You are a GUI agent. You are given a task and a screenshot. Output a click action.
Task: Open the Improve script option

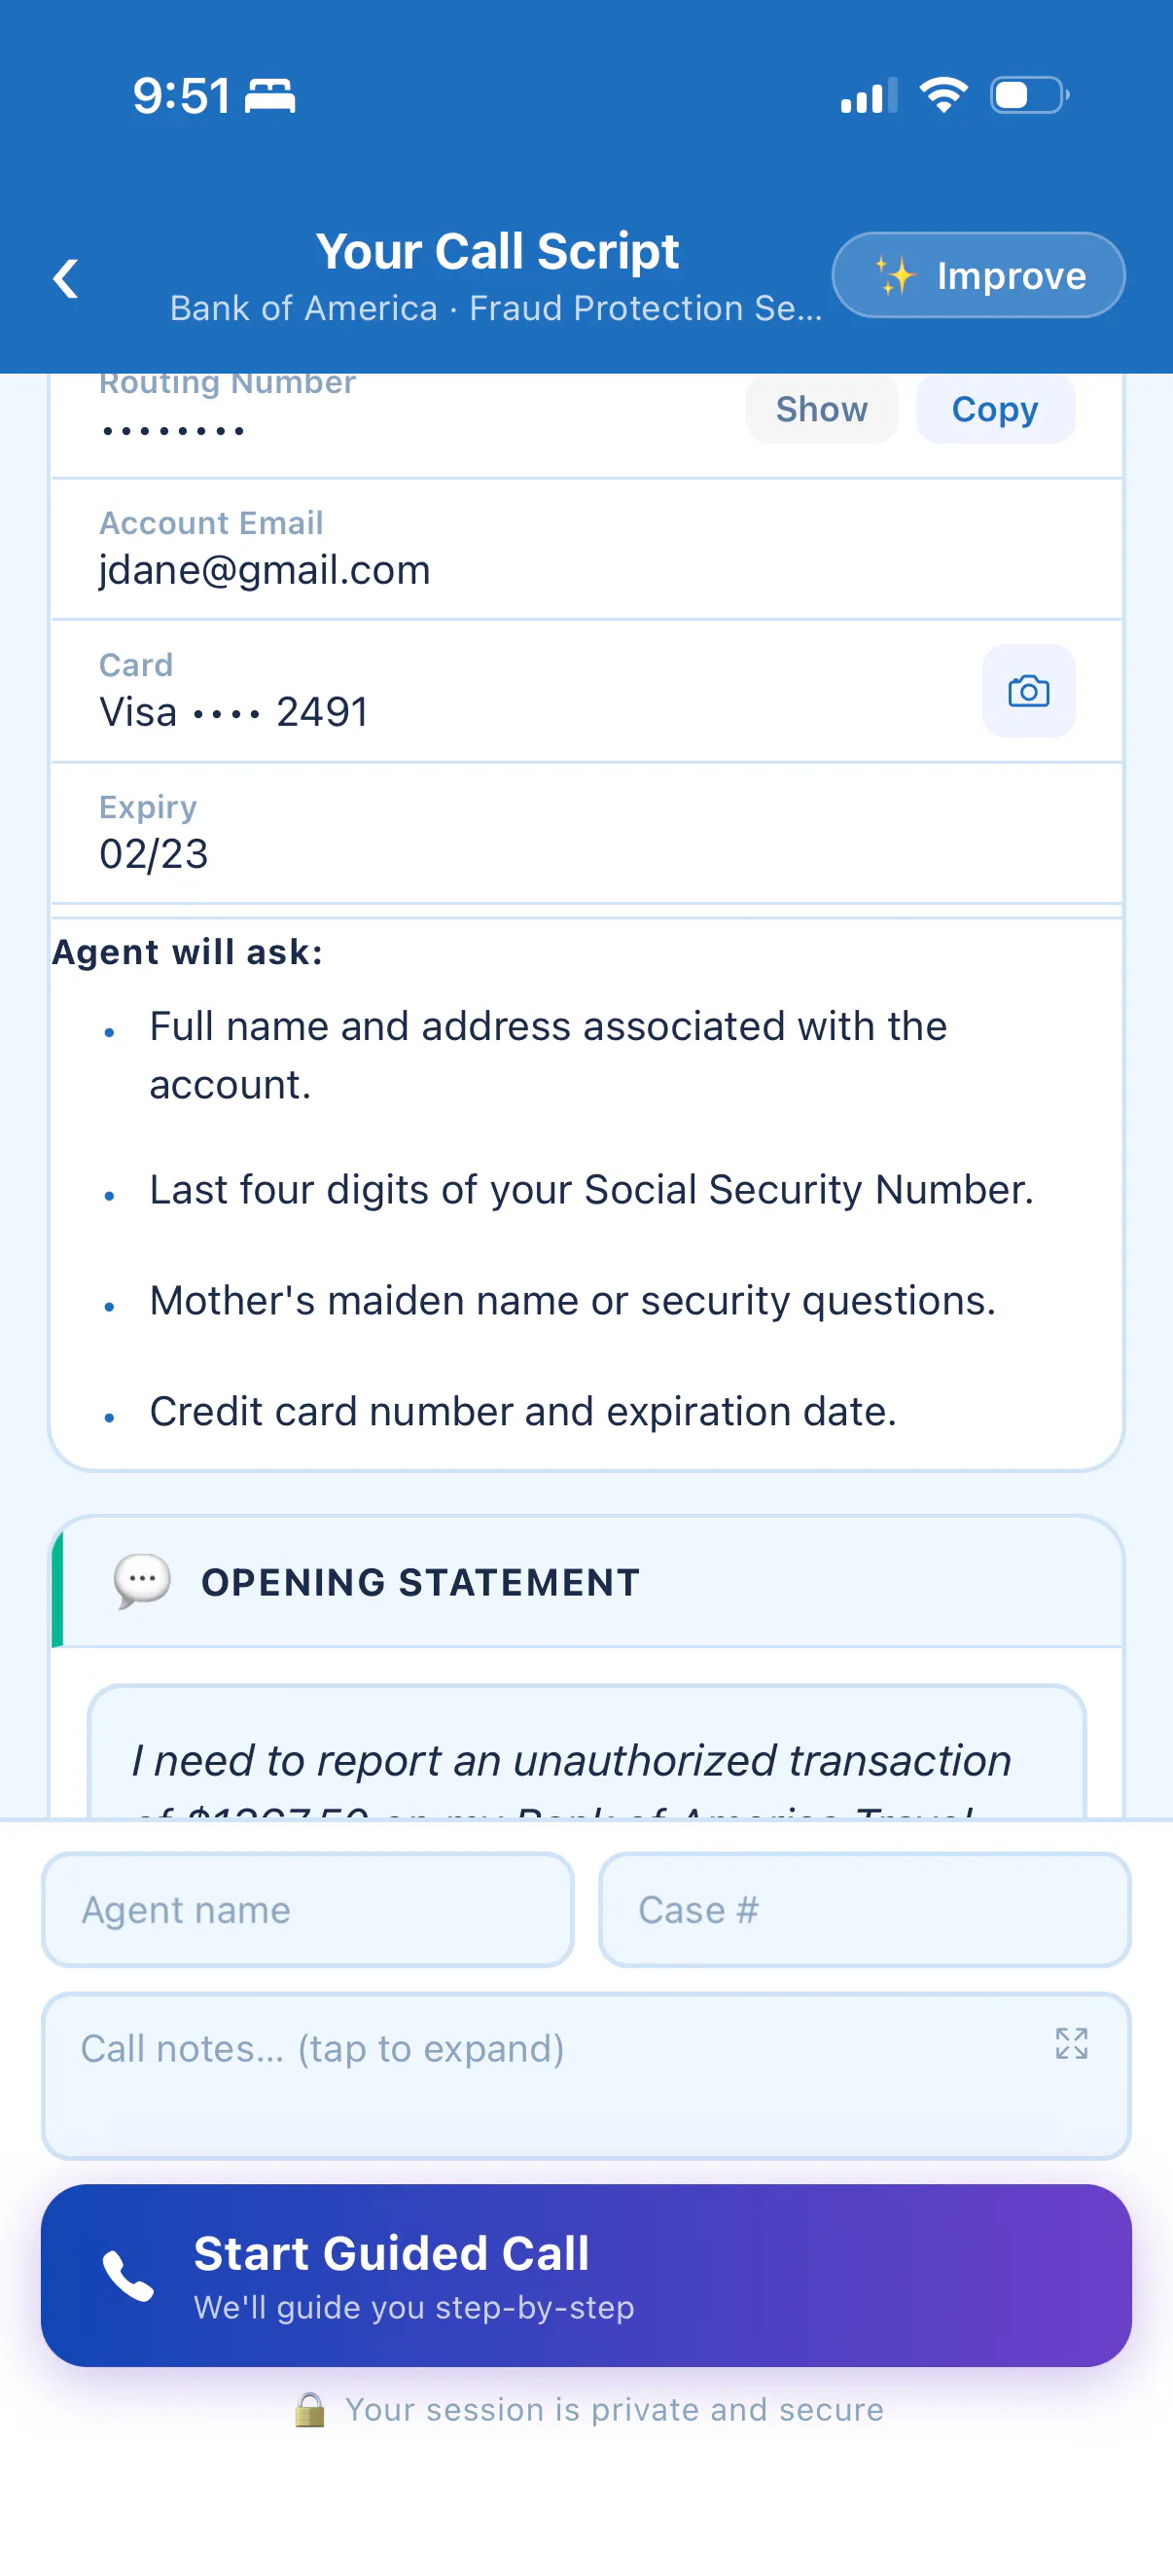[x=978, y=275]
